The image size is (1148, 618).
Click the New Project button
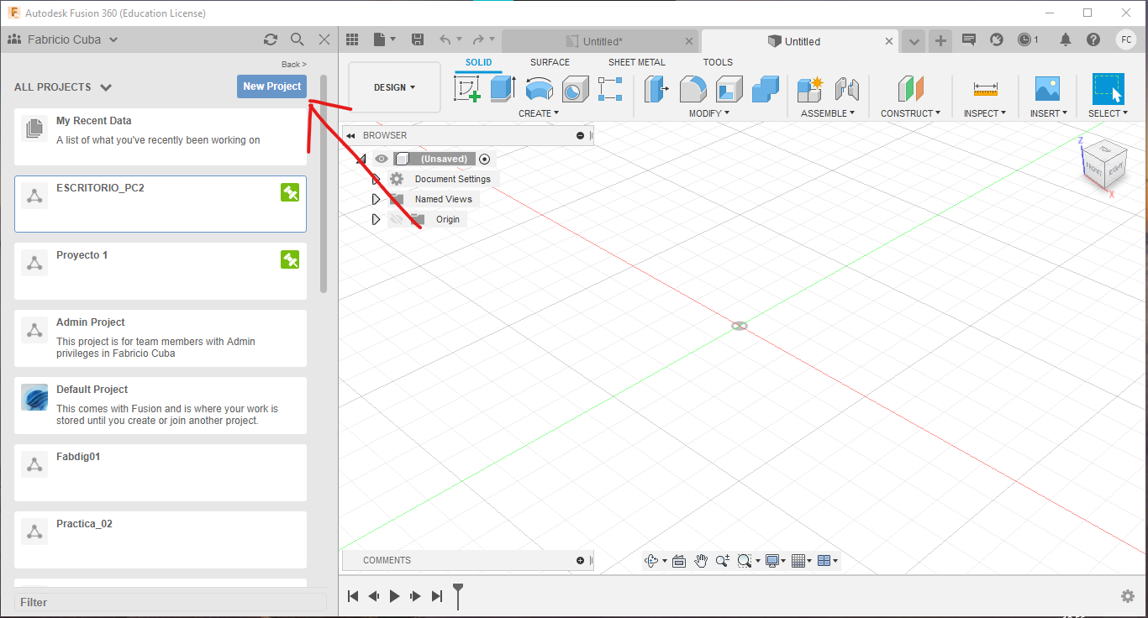point(271,86)
